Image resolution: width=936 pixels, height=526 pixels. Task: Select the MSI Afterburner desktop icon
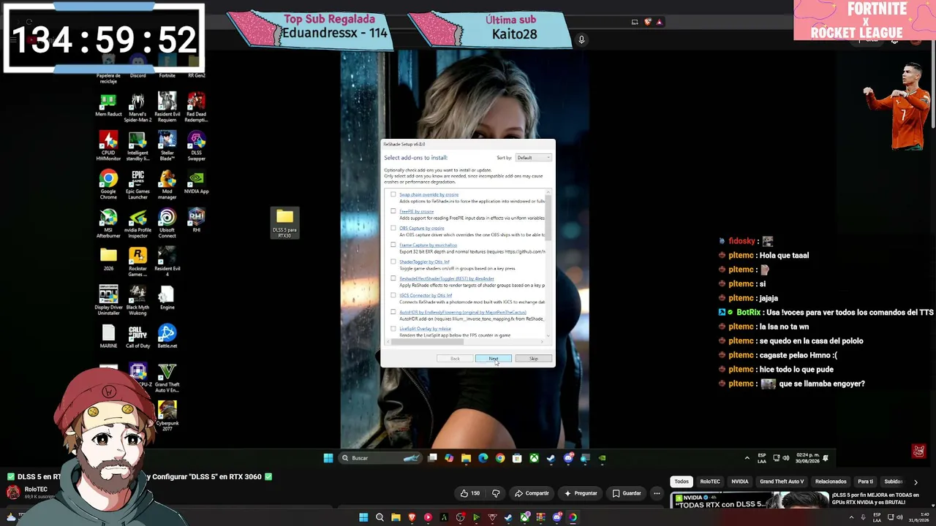click(108, 223)
